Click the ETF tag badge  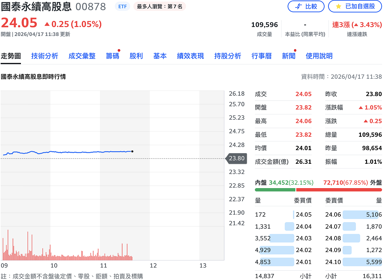click(x=123, y=6)
